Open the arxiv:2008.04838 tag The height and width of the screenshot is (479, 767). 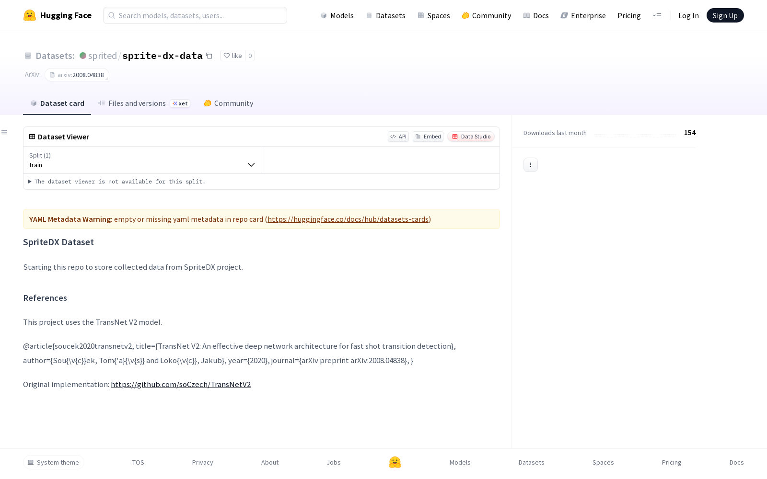[x=77, y=75]
